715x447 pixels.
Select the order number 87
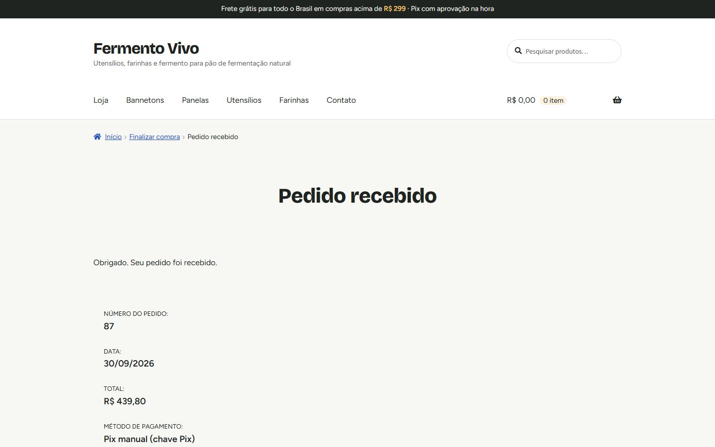[x=109, y=326]
